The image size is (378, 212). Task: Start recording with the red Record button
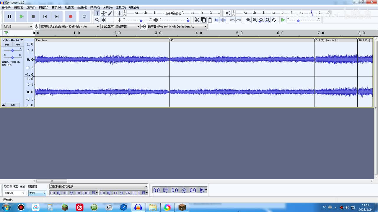(x=71, y=16)
